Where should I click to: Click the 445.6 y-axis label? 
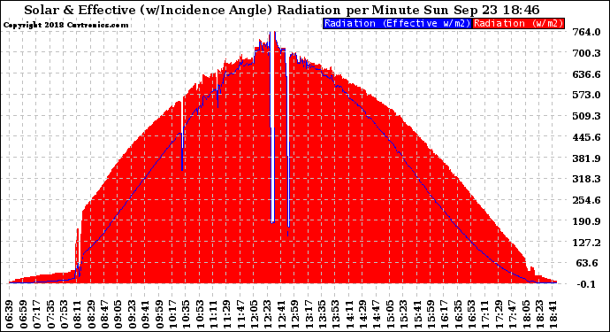point(586,137)
